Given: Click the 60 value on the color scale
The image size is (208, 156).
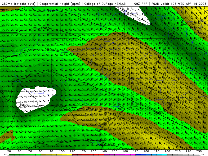Looking at the screenshot, I should [20, 151].
